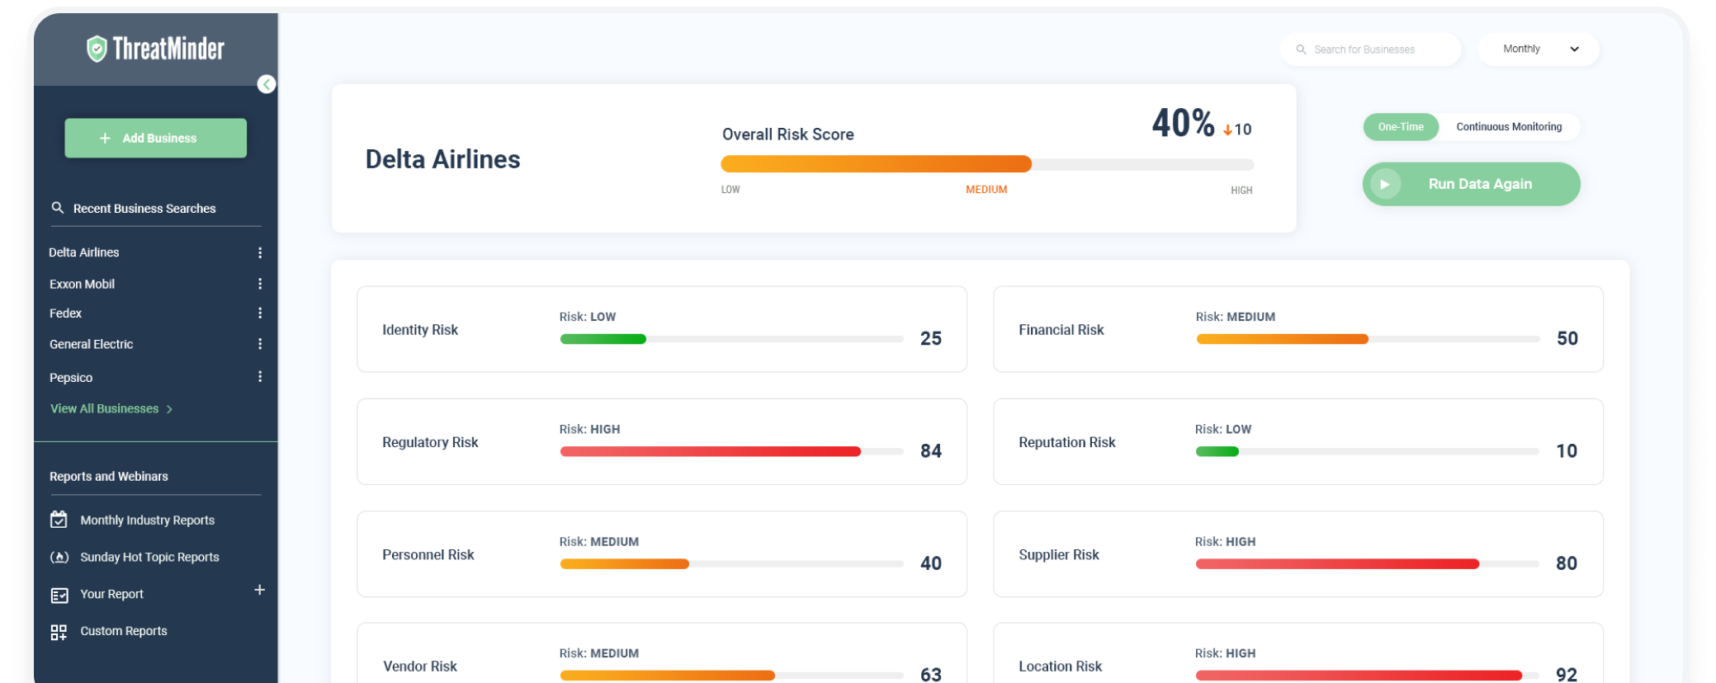This screenshot has height=683, width=1716.
Task: Click the ThreatMinder shield logo
Action: pyautogui.click(x=97, y=49)
